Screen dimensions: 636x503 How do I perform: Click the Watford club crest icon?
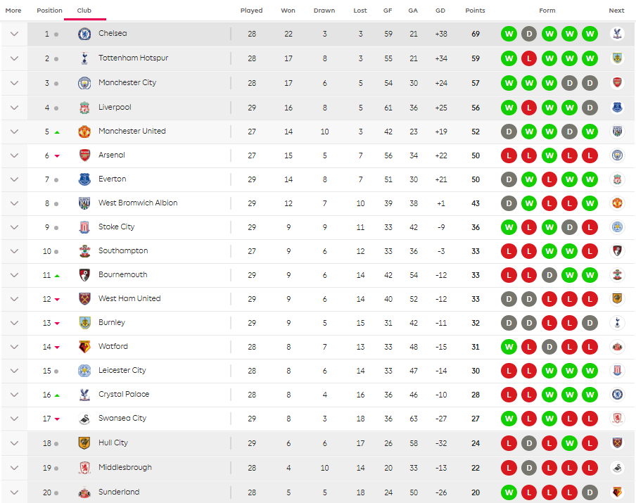[84, 347]
